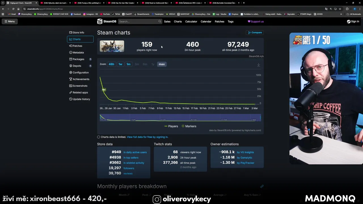
Task: Set chart zoom to 1w
Action: click(121, 64)
